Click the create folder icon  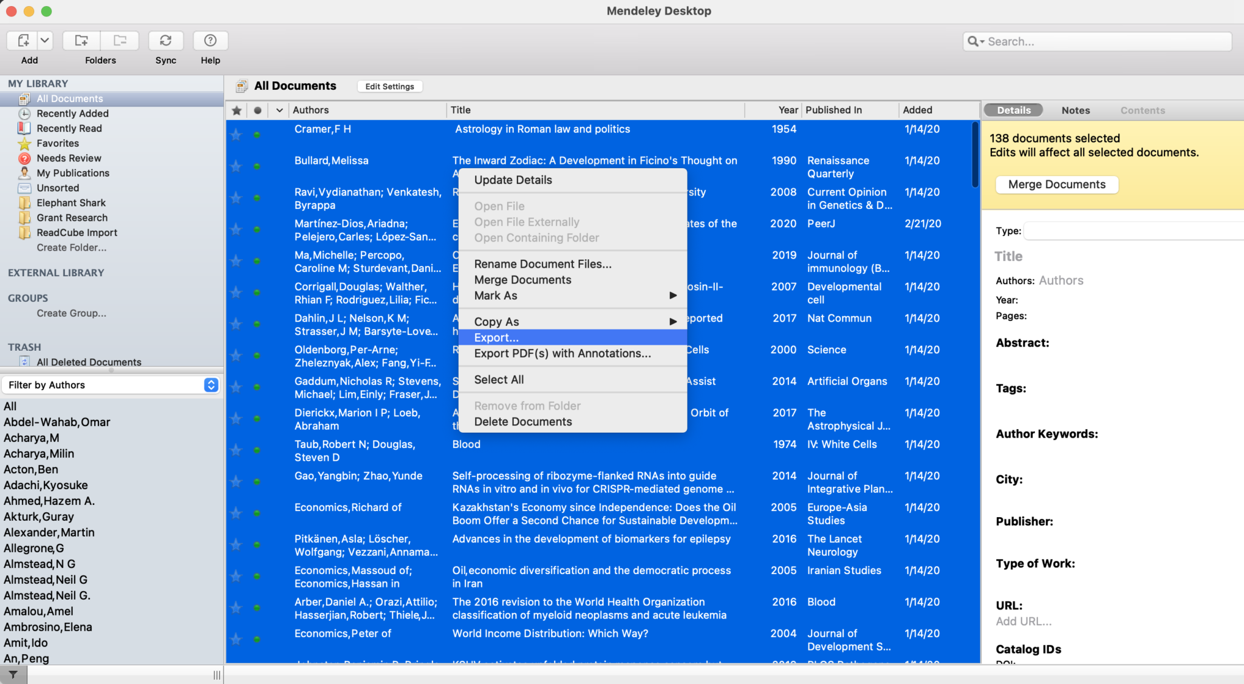(x=81, y=41)
